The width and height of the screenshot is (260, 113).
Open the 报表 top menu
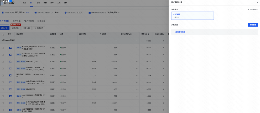38,3
